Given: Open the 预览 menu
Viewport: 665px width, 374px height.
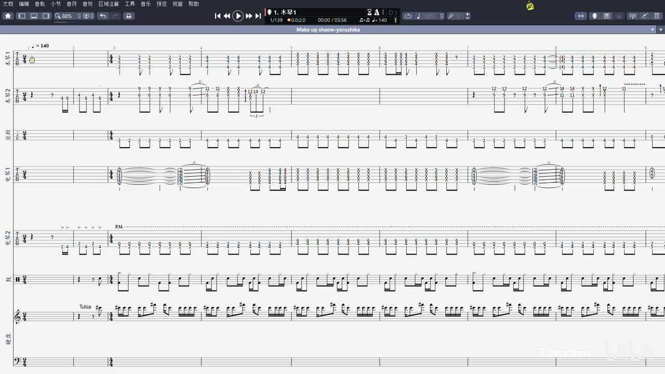Looking at the screenshot, I should click(x=162, y=4).
